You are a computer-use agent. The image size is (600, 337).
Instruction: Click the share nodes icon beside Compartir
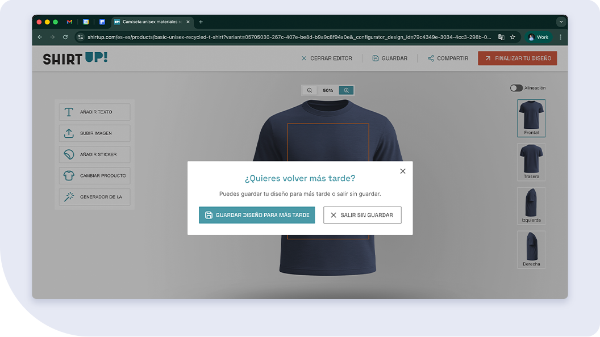[x=431, y=58]
